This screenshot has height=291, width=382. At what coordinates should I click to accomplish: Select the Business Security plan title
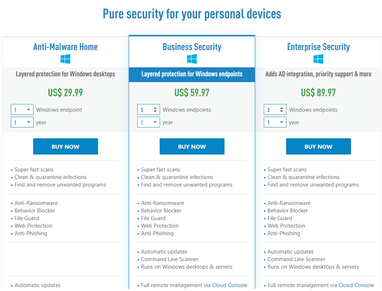pyautogui.click(x=192, y=47)
